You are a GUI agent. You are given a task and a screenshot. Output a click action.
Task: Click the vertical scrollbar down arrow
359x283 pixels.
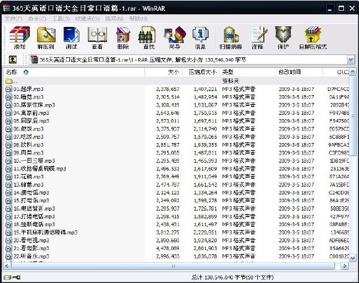tap(353, 258)
